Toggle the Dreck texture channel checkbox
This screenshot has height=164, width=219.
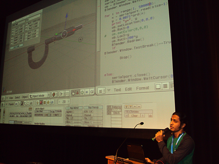(x=109, y=113)
